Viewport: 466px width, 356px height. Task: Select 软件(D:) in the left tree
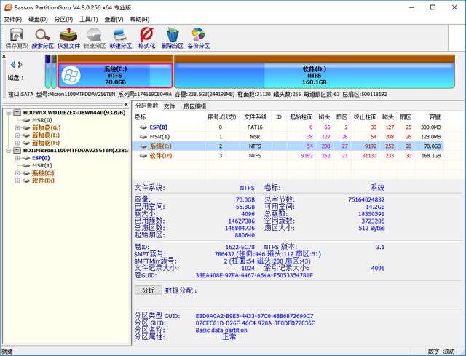click(x=43, y=181)
